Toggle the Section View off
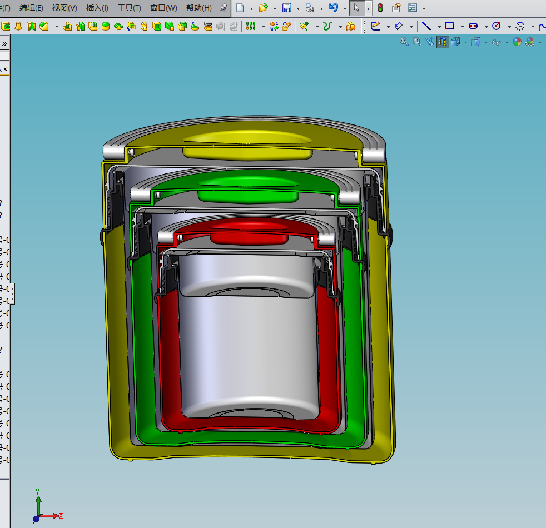 click(x=443, y=42)
